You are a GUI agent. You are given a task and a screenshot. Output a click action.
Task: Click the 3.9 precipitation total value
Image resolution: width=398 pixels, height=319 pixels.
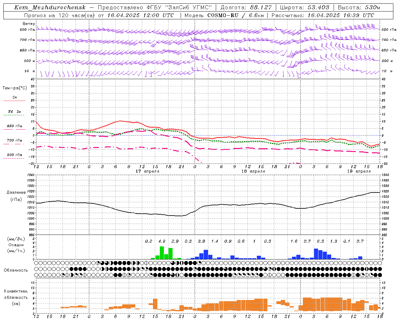point(201,241)
